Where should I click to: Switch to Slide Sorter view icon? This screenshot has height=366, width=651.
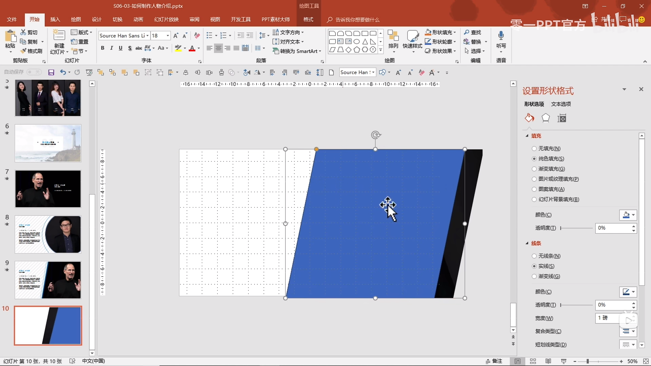533,361
